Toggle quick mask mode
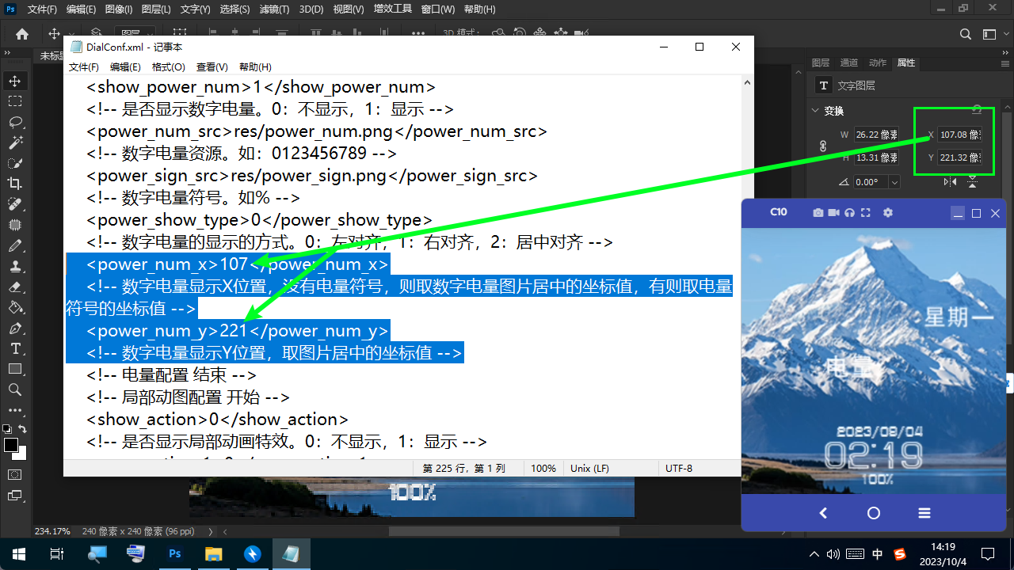 (15, 474)
